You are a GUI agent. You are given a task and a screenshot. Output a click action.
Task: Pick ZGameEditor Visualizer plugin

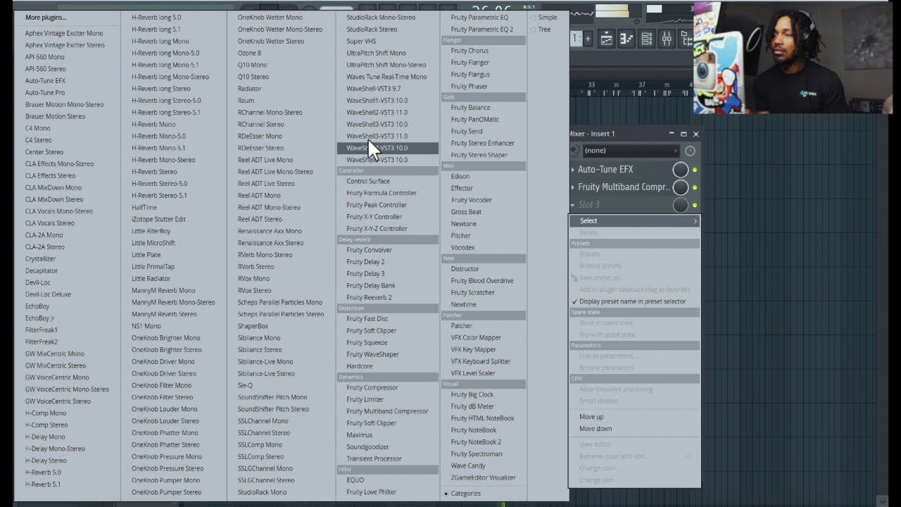point(483,478)
